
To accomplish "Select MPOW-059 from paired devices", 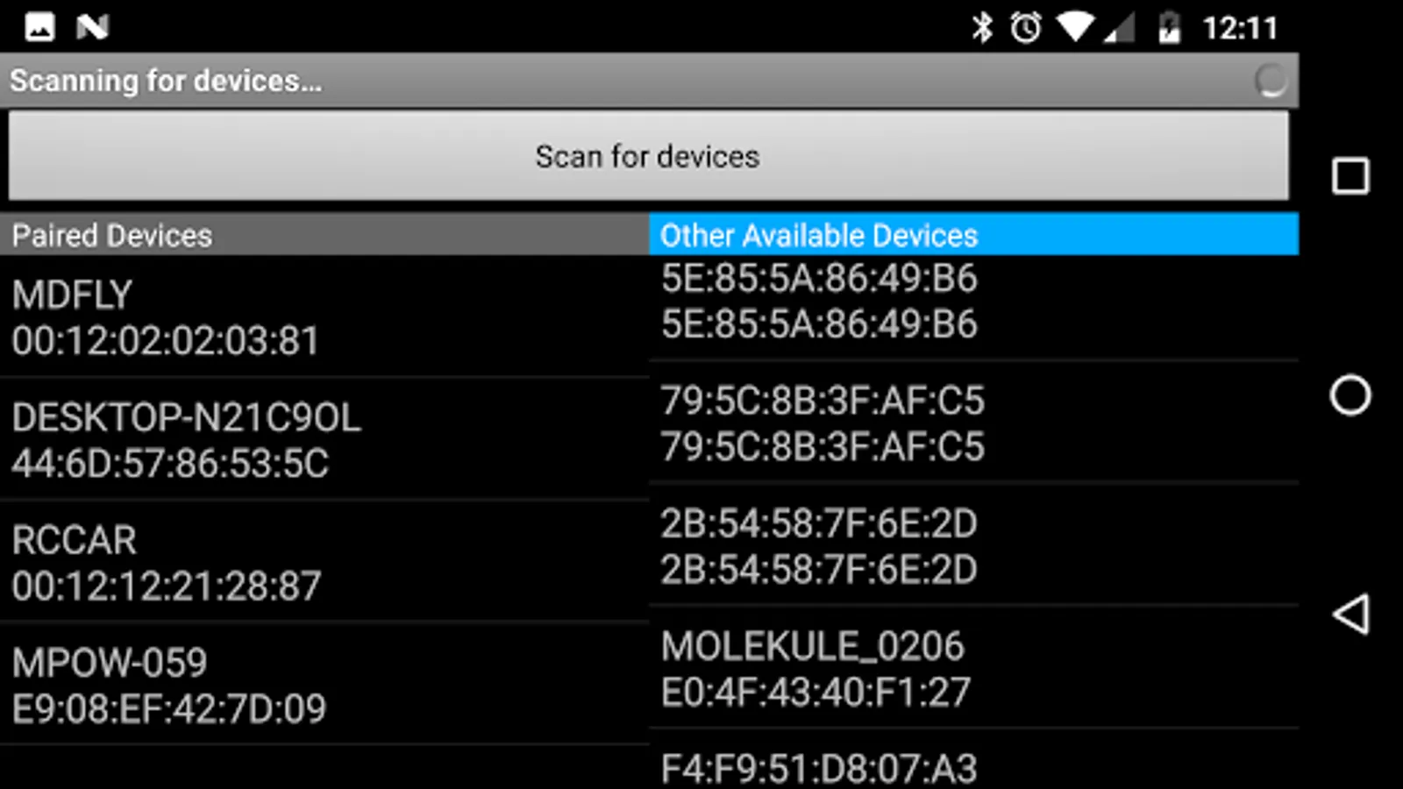I will coord(324,686).
